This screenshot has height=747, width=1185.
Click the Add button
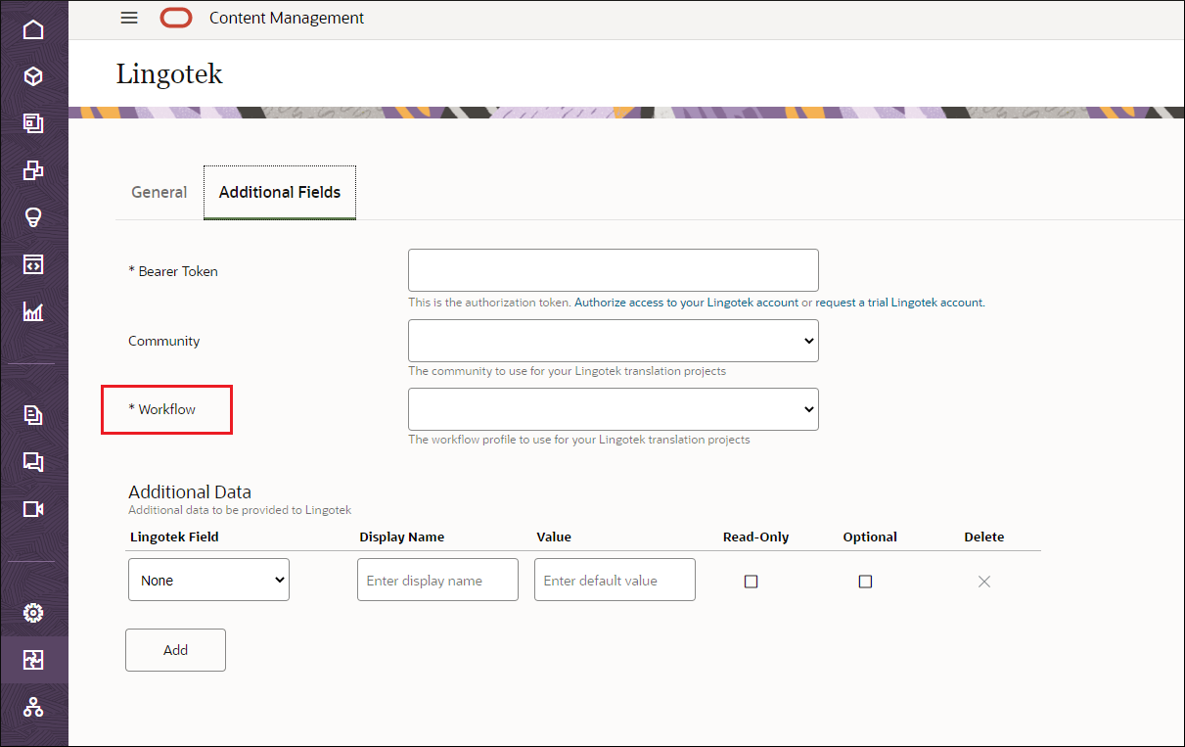tap(175, 650)
